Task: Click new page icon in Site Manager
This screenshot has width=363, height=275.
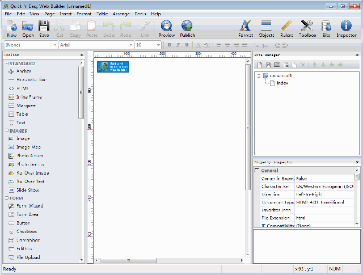Action: coord(260,65)
